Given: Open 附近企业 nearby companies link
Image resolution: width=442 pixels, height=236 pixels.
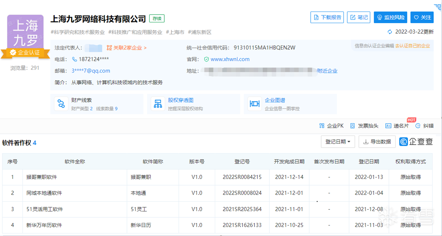Looking at the screenshot, I should (x=327, y=71).
